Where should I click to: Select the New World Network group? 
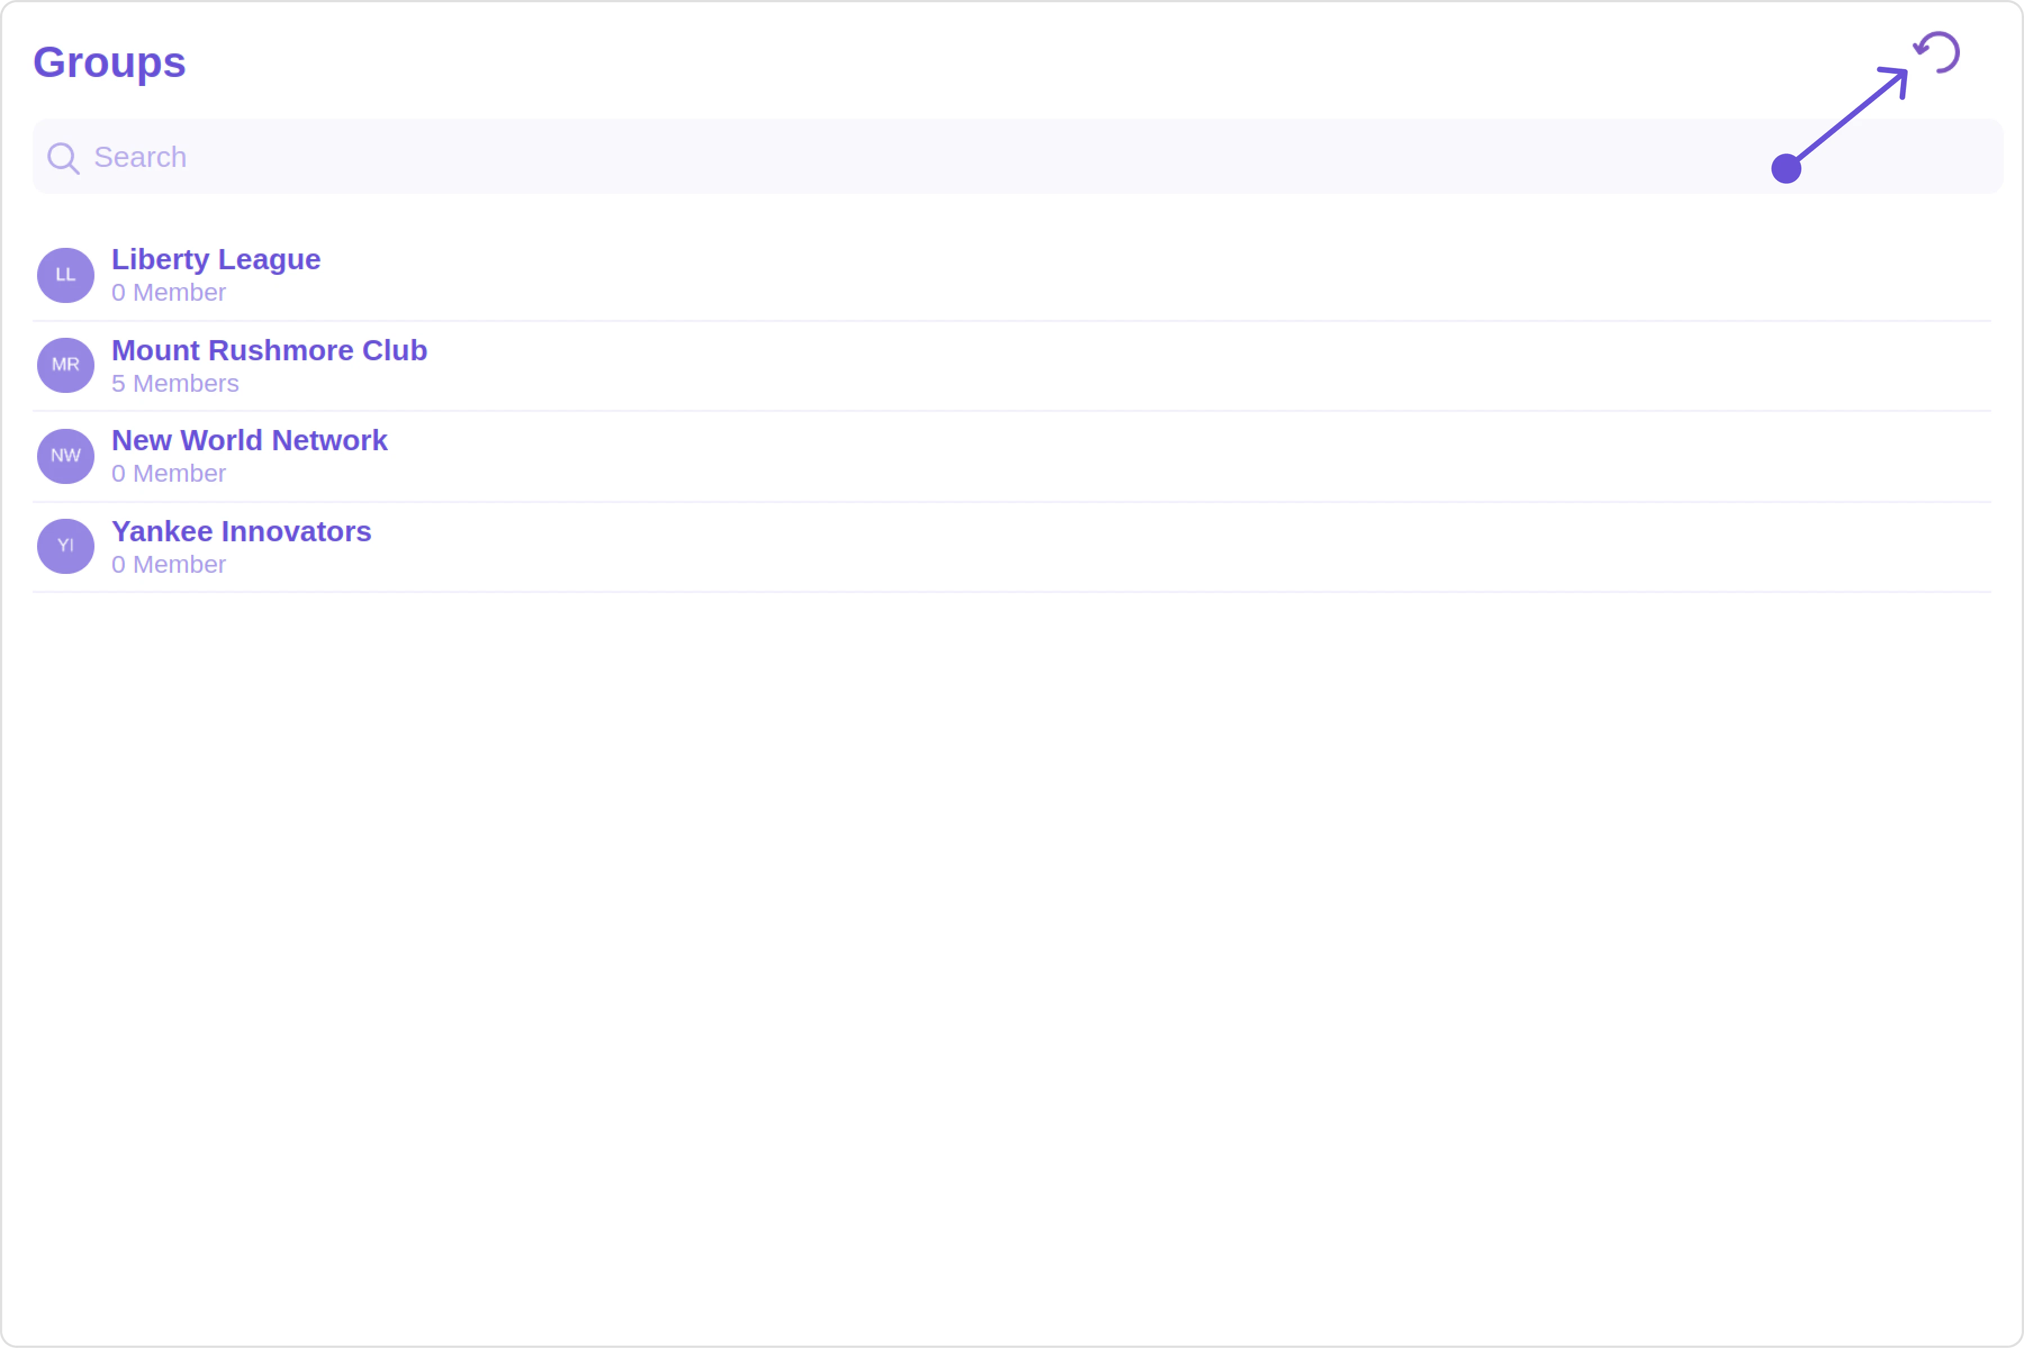pos(250,441)
